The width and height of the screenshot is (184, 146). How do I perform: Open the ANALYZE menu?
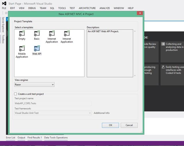(x=105, y=8)
